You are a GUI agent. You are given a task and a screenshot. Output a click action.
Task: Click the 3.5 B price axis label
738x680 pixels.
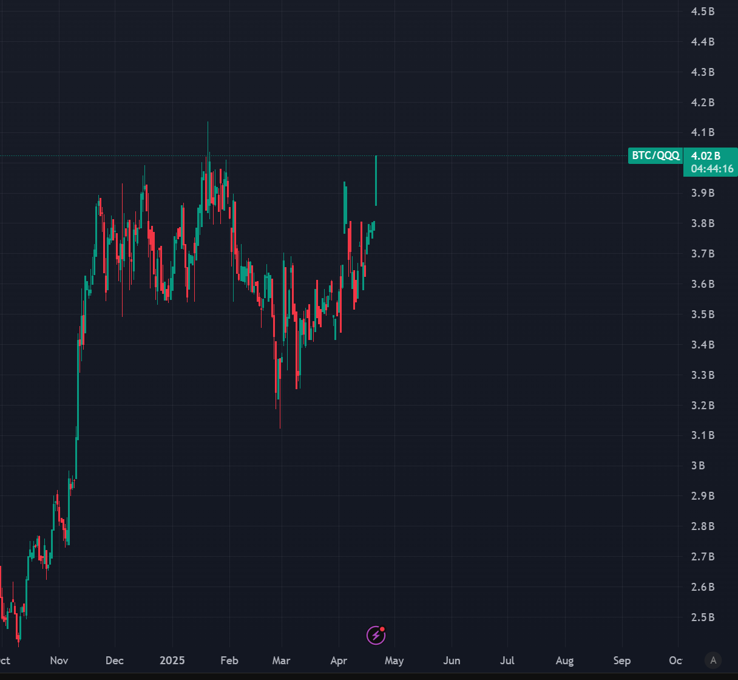tap(703, 314)
